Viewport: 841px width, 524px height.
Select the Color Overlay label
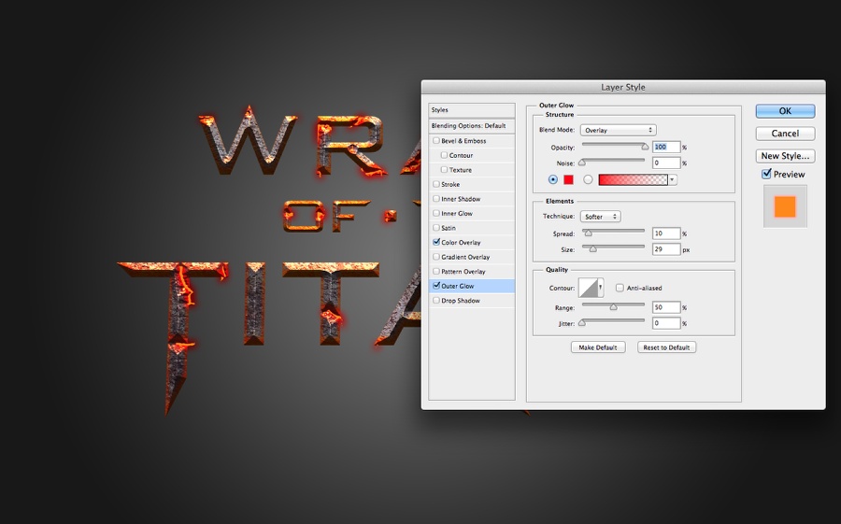click(461, 243)
